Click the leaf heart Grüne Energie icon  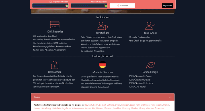click(x=151, y=65)
